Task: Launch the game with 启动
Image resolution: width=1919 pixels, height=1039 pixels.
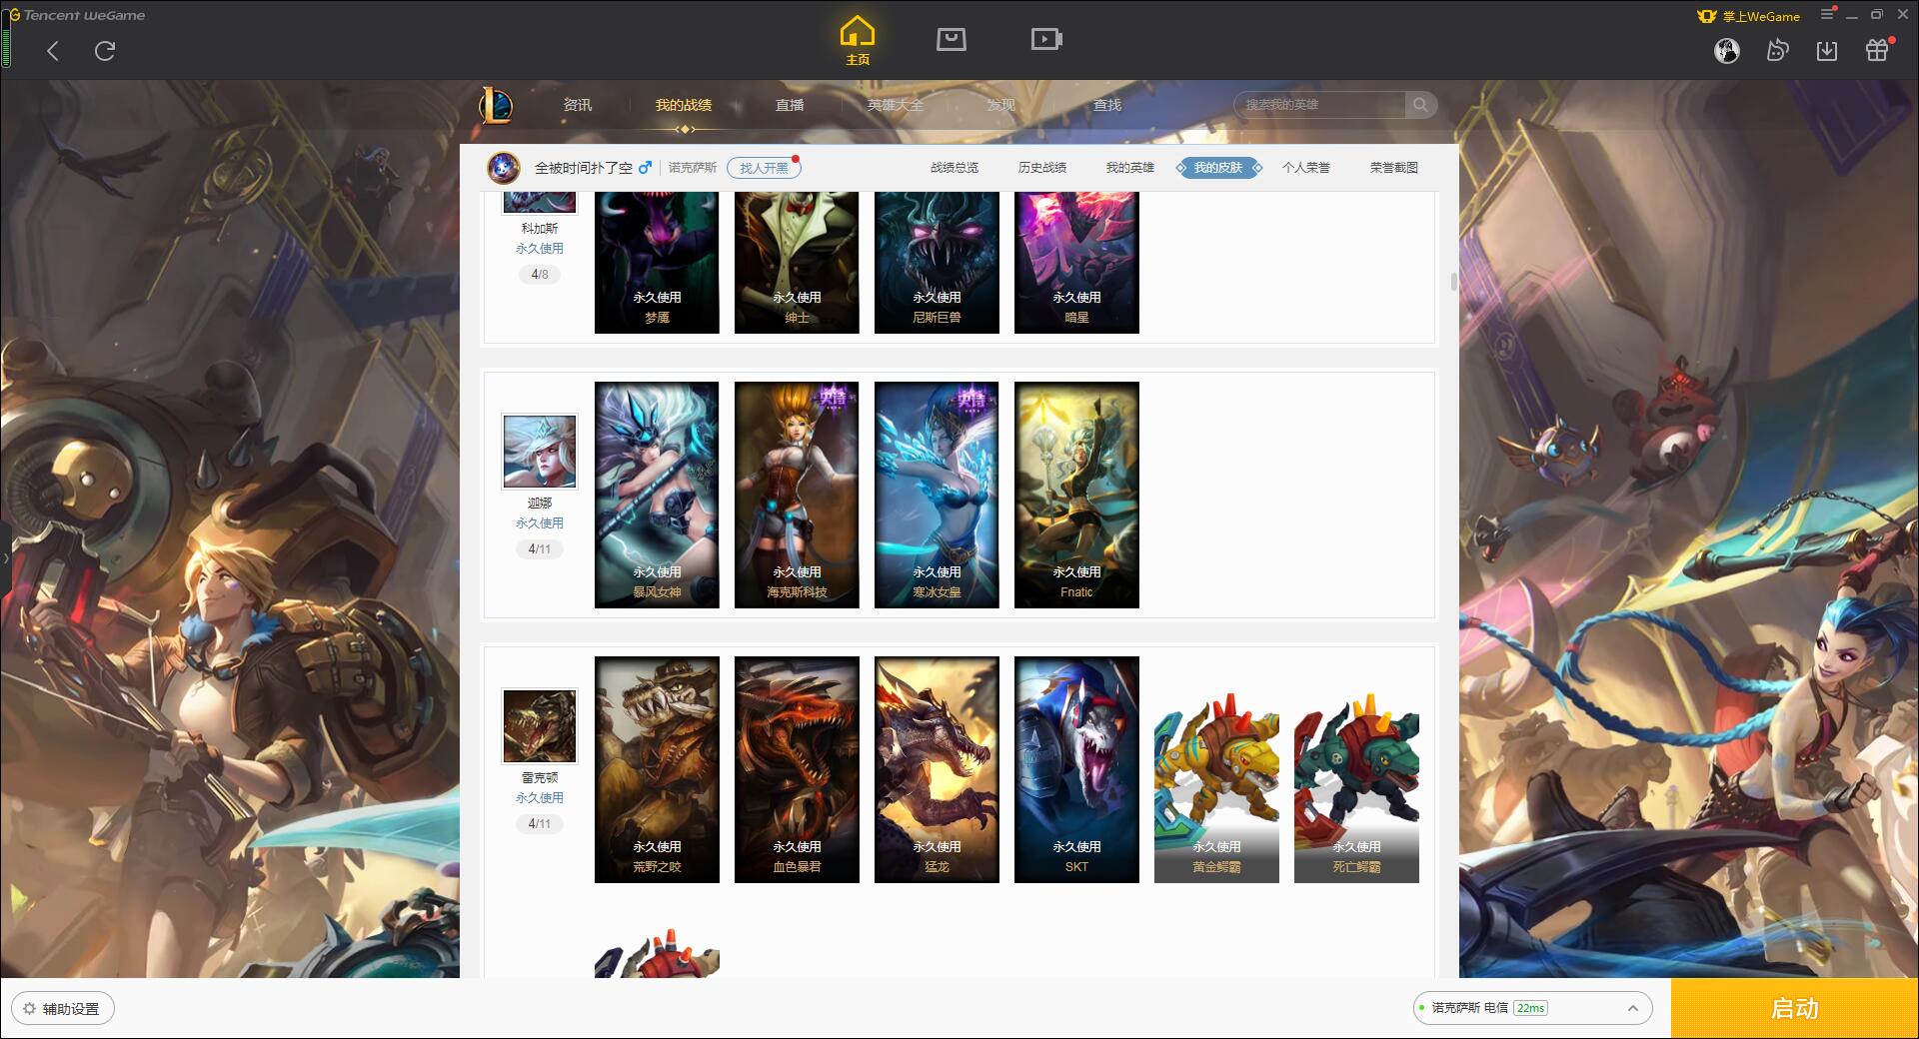Action: point(1794,1008)
